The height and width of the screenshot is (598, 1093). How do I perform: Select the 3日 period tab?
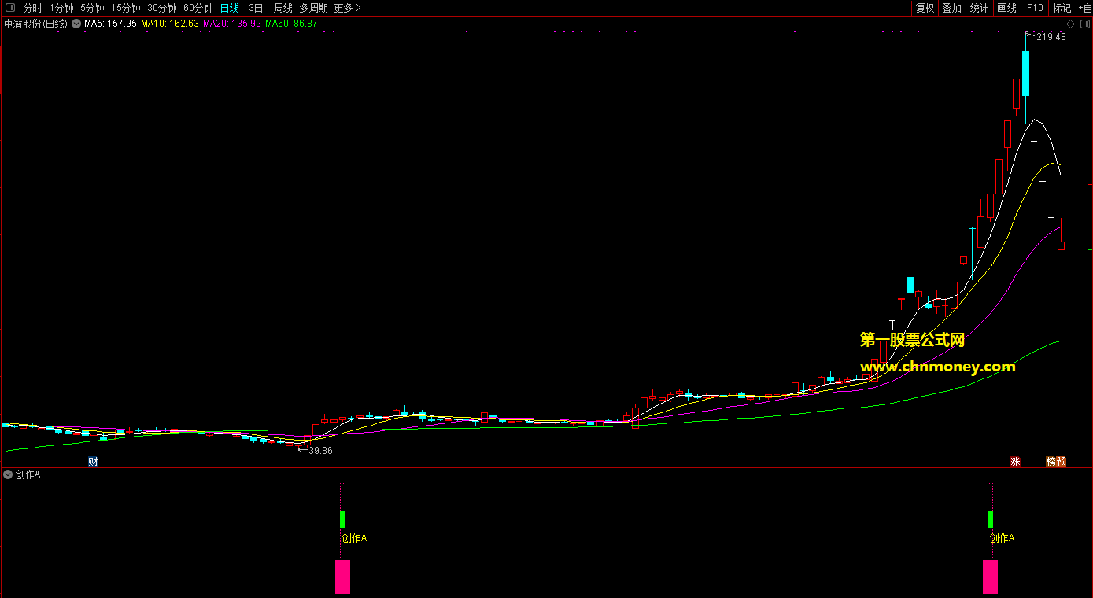pyautogui.click(x=256, y=8)
